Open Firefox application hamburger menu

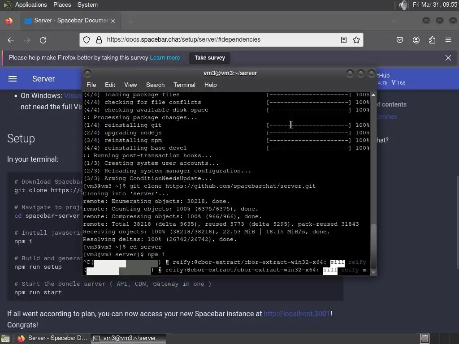[448, 40]
